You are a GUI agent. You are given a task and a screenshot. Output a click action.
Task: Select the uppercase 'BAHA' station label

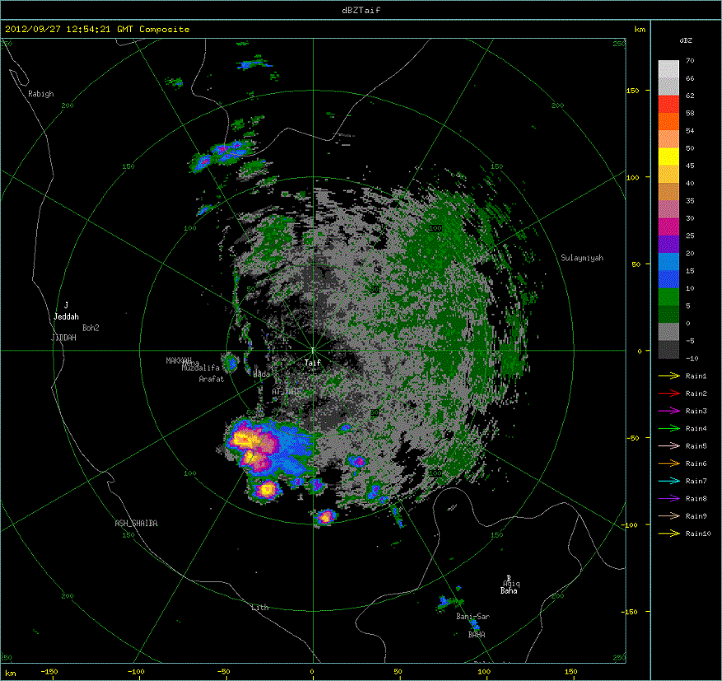pyautogui.click(x=477, y=635)
